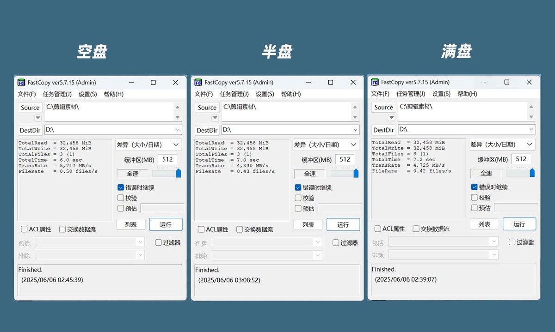The width and height of the screenshot is (555, 332).
Task: Open Source history arrow in 满盘 window
Action: click(392, 117)
